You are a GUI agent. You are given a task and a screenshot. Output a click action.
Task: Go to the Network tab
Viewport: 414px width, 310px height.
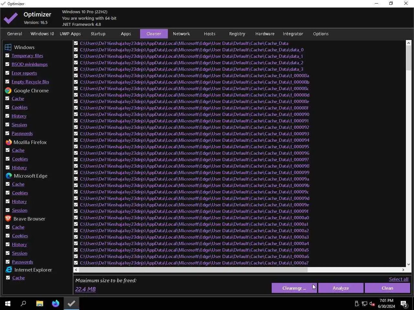pyautogui.click(x=181, y=34)
